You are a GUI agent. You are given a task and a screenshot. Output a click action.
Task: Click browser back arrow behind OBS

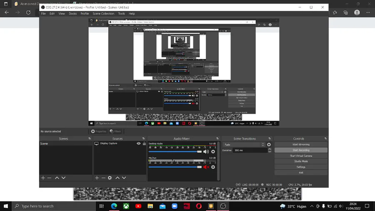7,13
